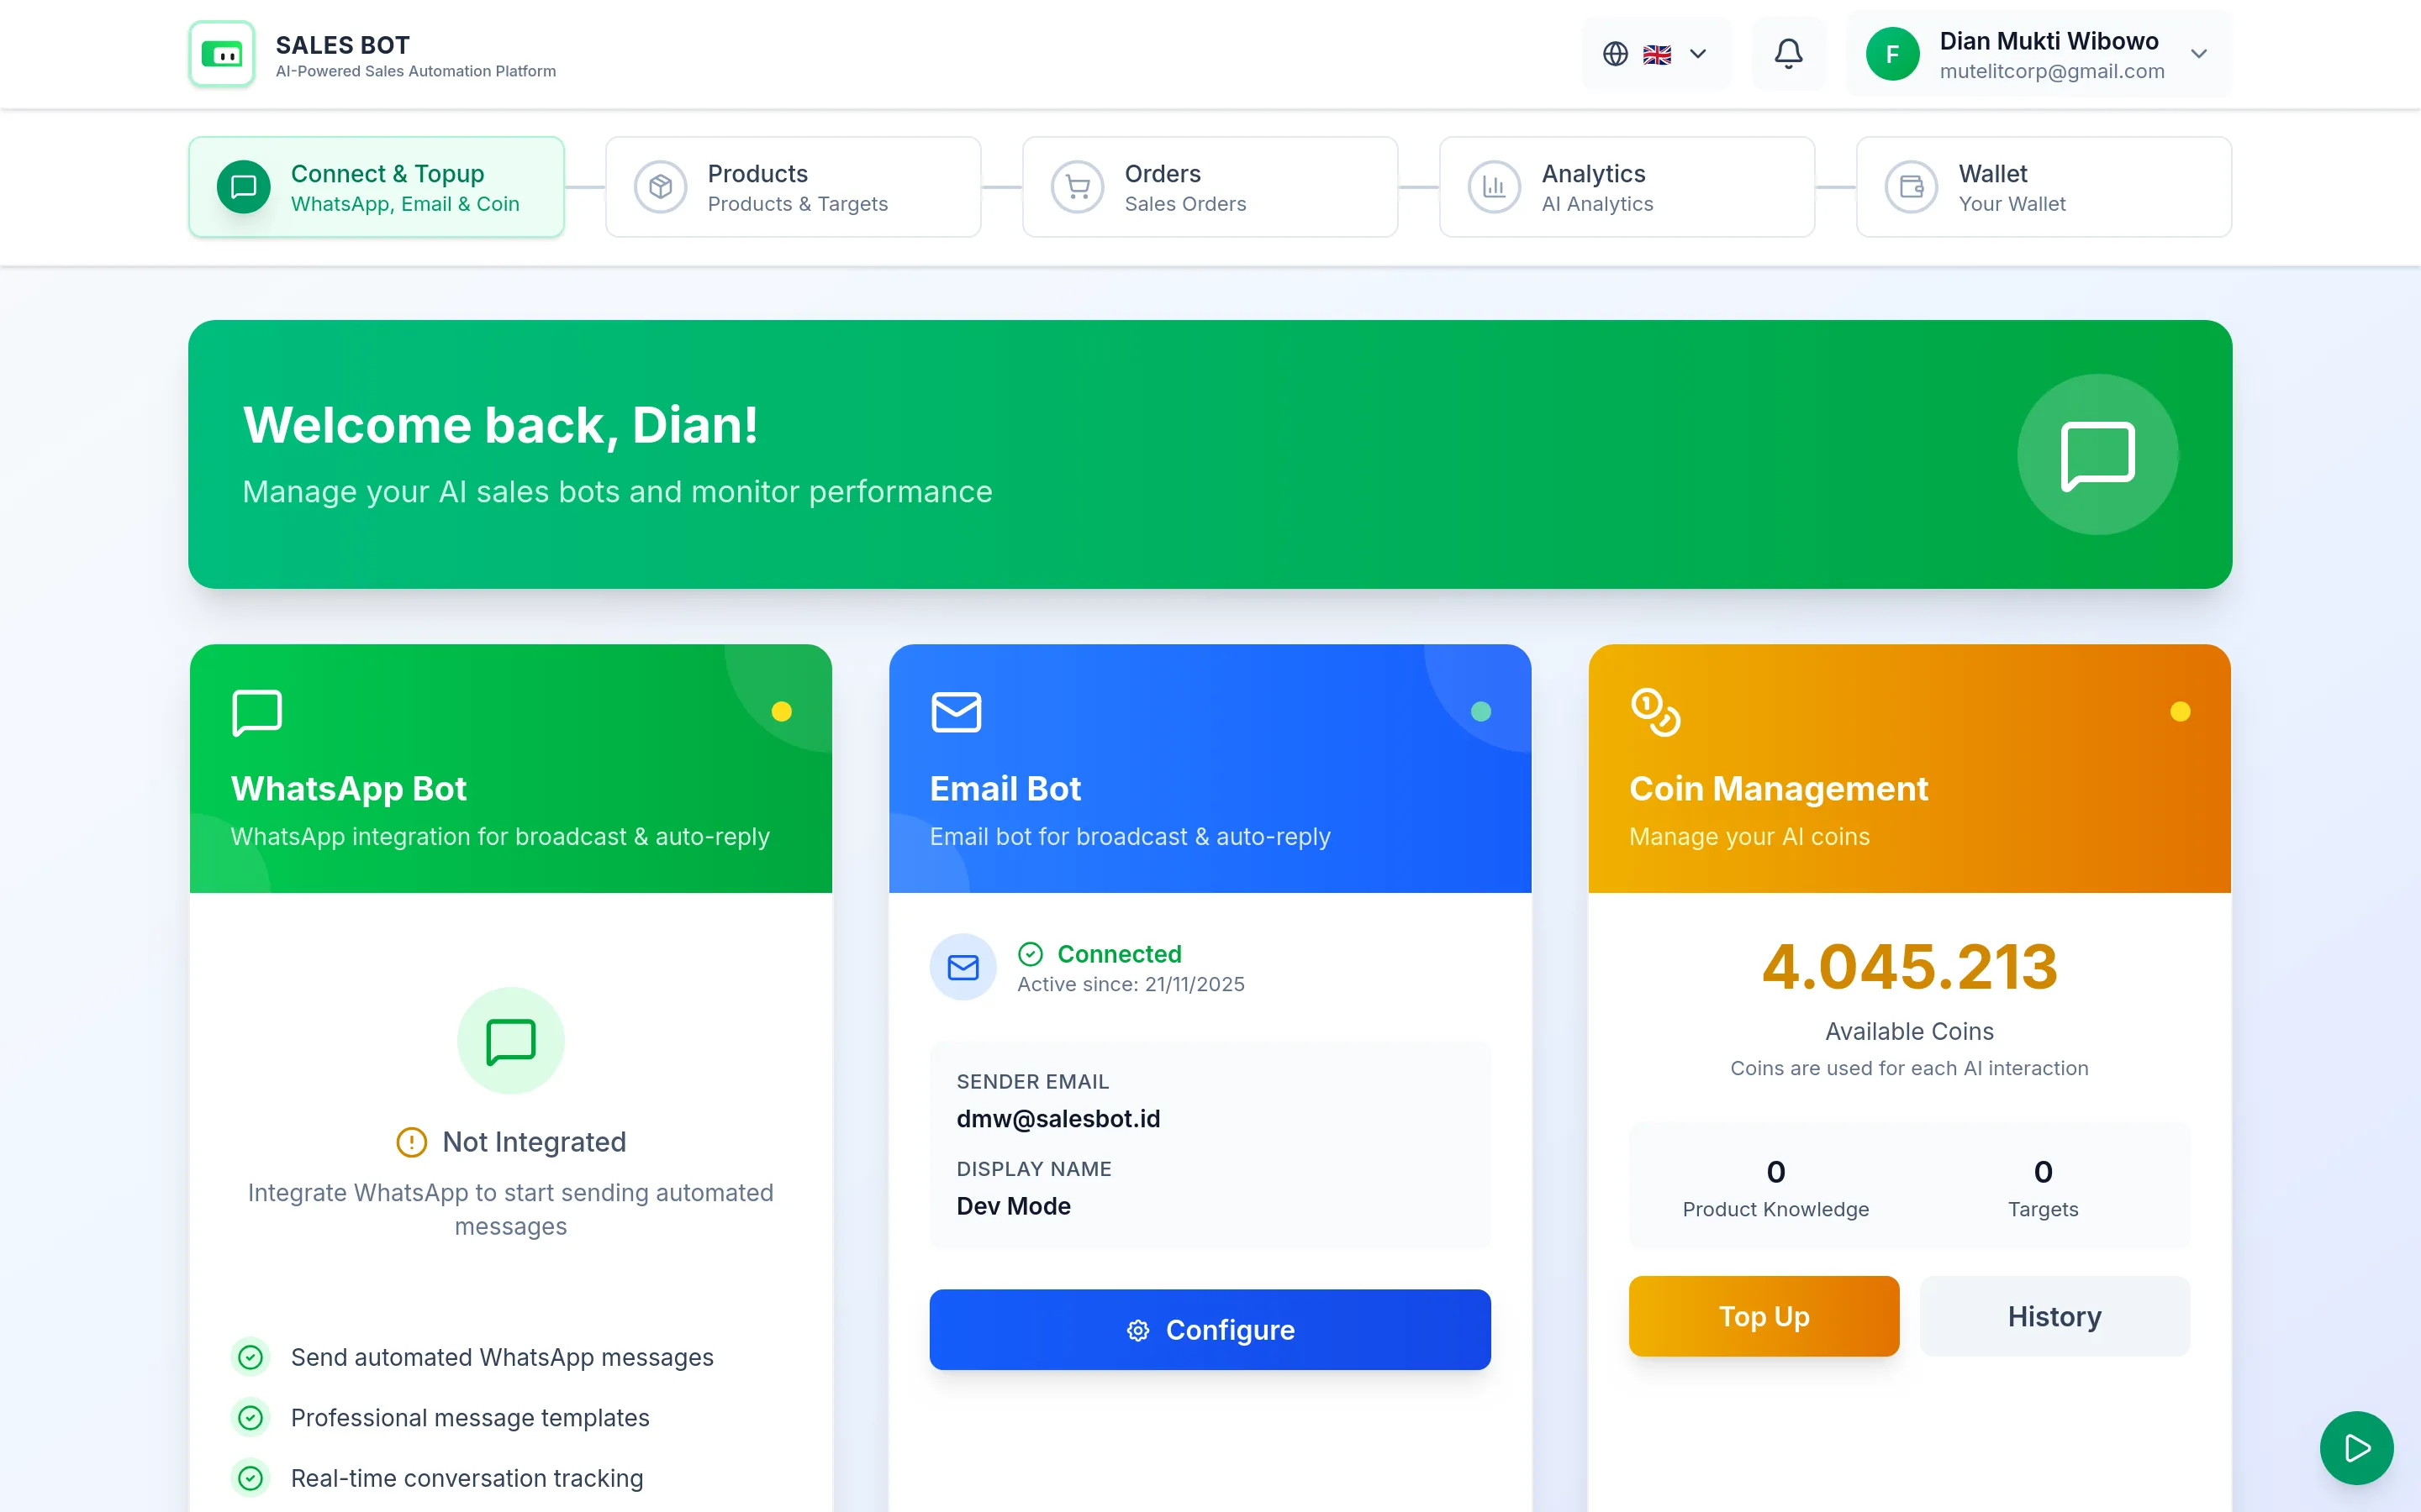Open the notification bell
The height and width of the screenshot is (1512, 2421).
pyautogui.click(x=1789, y=53)
